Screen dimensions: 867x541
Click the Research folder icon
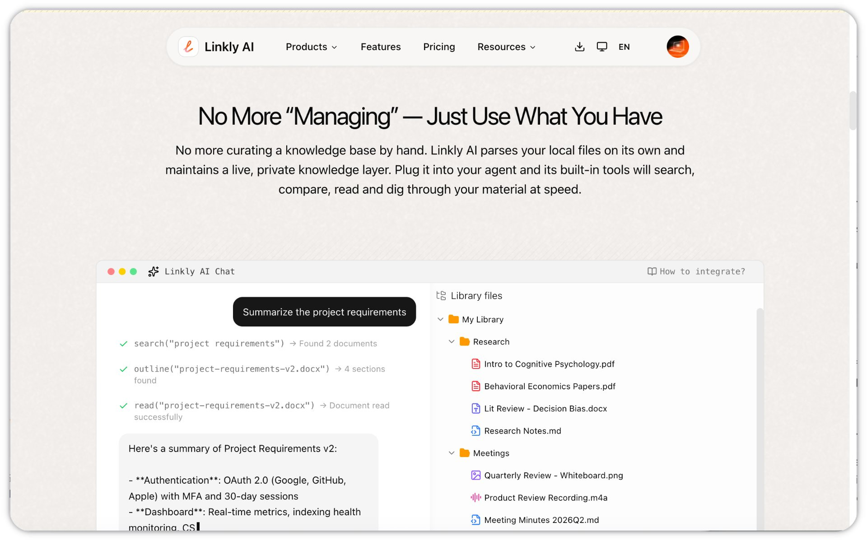(x=465, y=341)
